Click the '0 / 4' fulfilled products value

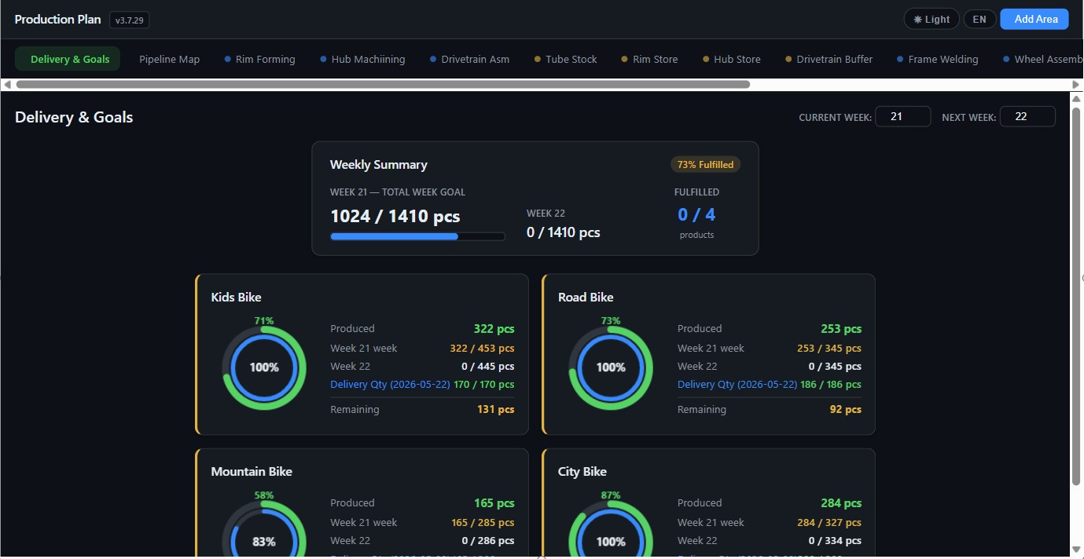point(696,214)
